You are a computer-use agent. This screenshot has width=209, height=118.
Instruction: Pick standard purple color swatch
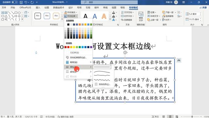tap(91, 47)
